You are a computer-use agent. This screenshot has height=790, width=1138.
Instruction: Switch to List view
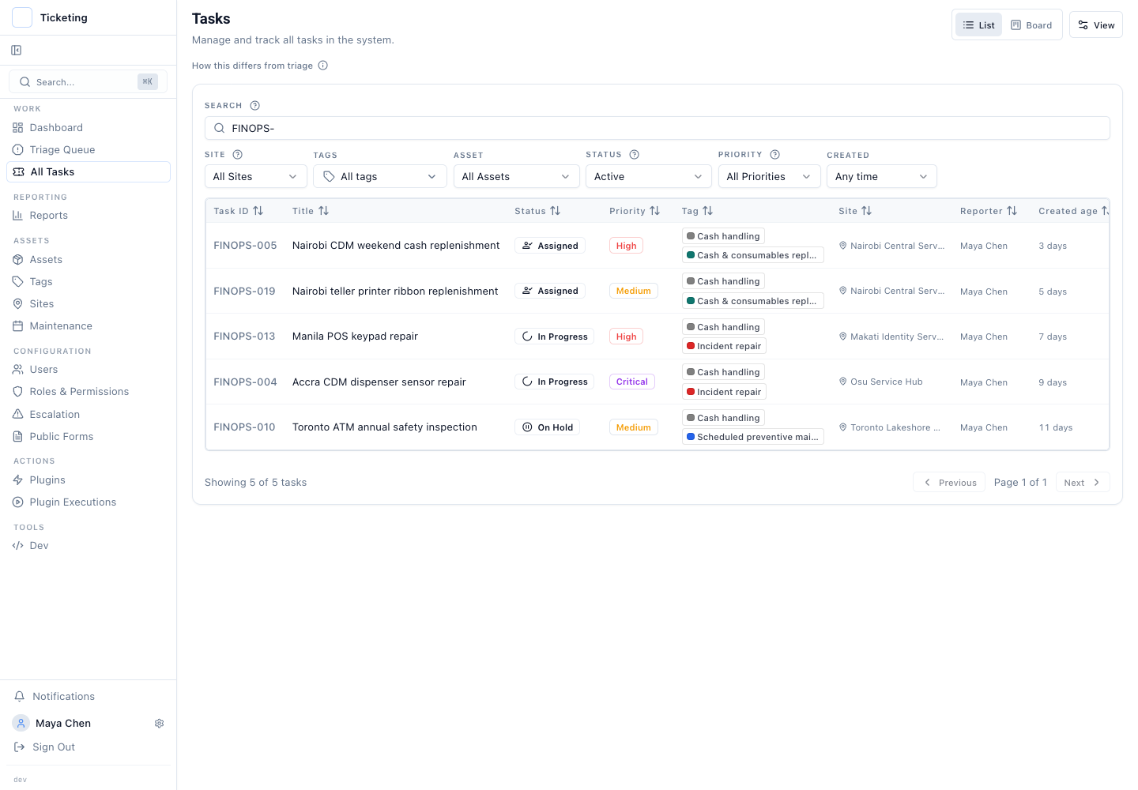978,25
